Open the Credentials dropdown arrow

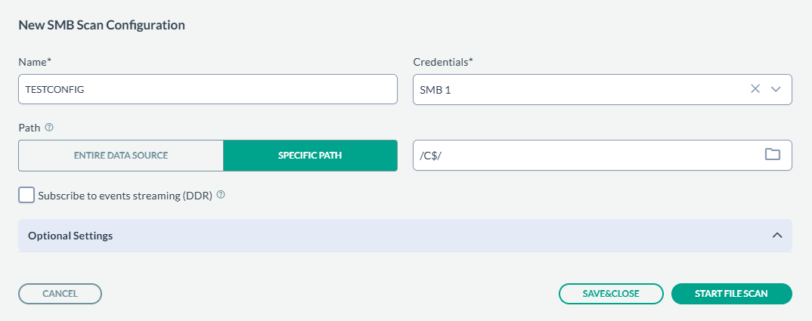775,89
